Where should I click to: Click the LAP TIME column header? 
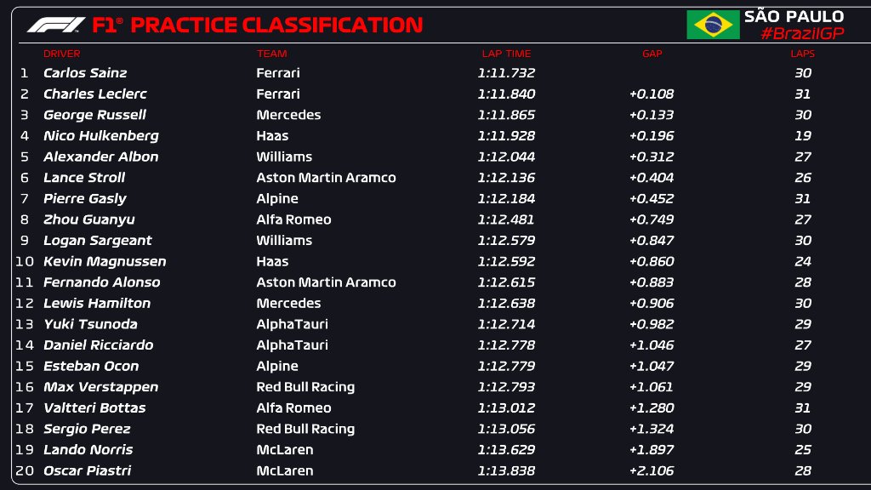[x=506, y=54]
